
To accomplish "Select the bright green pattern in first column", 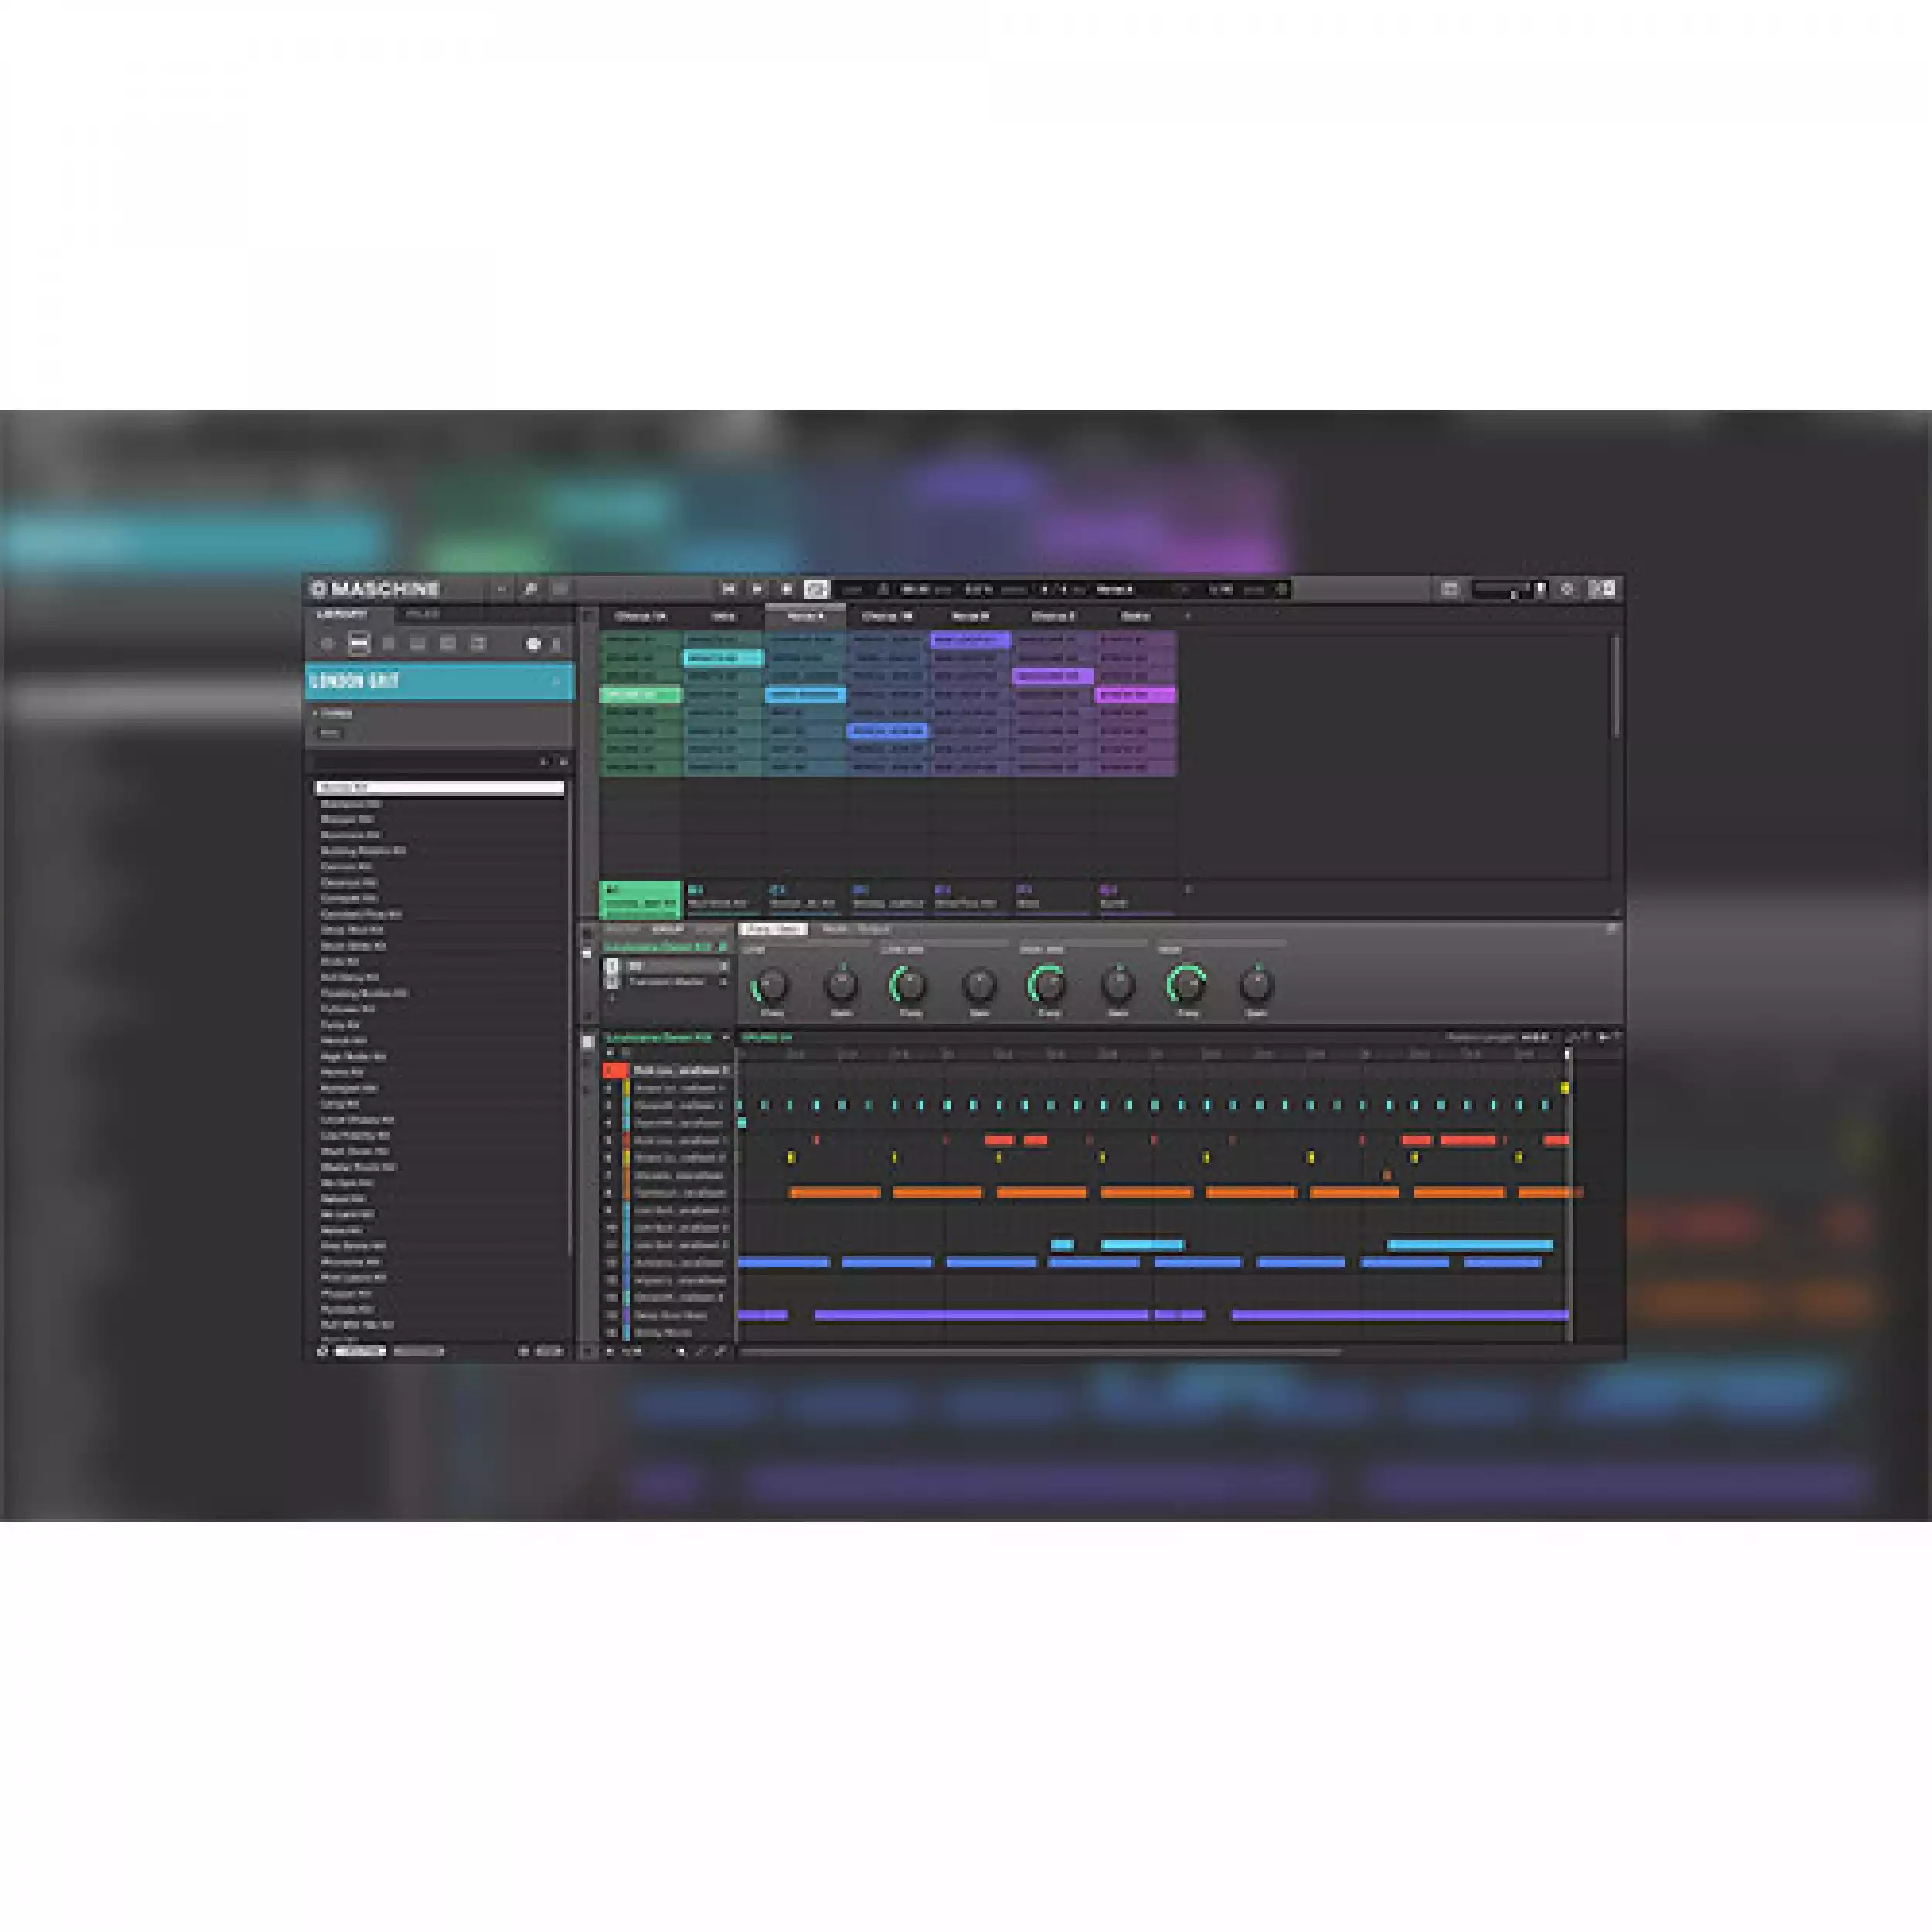I will pos(640,694).
